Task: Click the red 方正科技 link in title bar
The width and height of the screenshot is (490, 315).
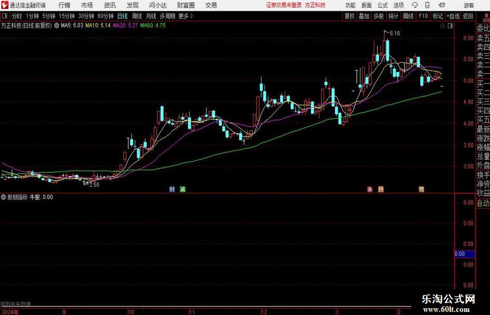Action: click(x=315, y=5)
